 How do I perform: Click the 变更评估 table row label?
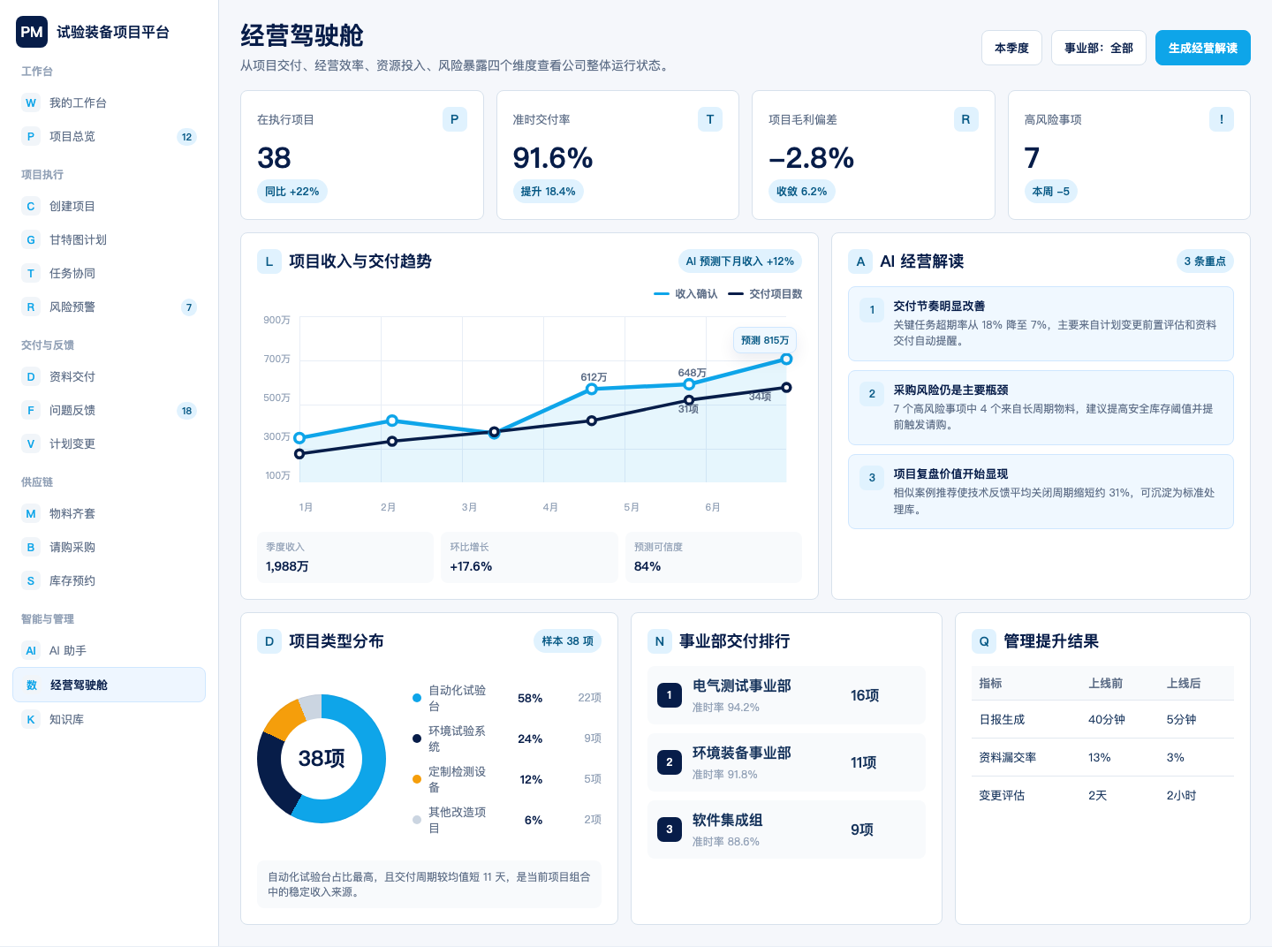pos(1002,796)
